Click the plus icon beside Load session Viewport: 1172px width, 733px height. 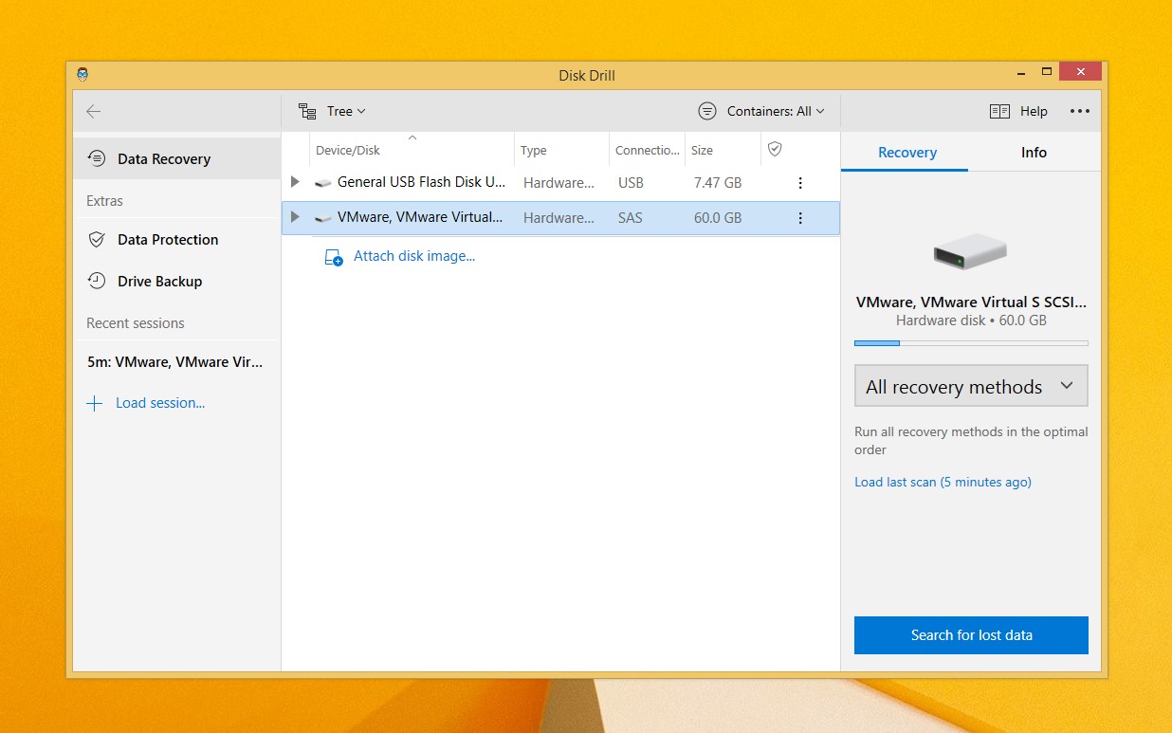click(x=94, y=403)
